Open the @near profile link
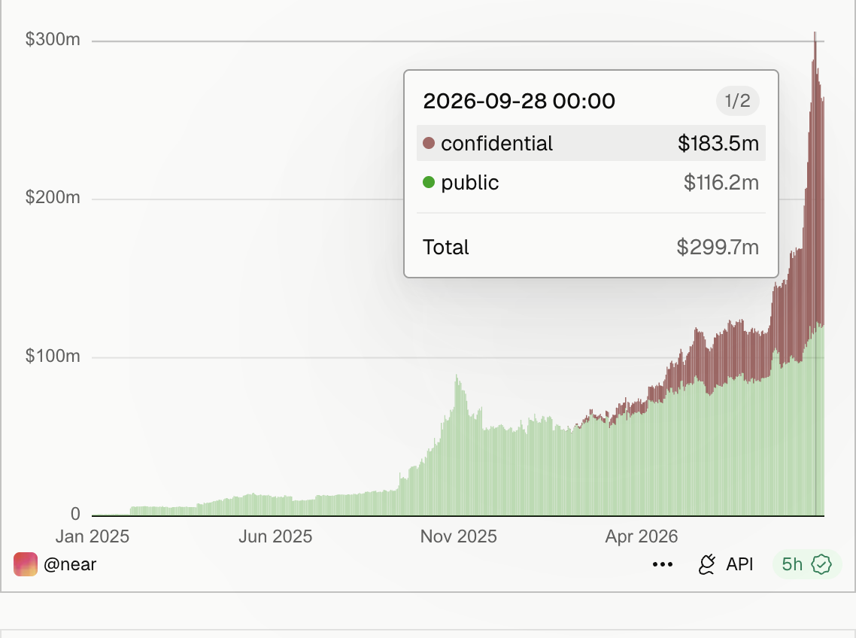Viewport: 856px width, 638px height. 70,564
